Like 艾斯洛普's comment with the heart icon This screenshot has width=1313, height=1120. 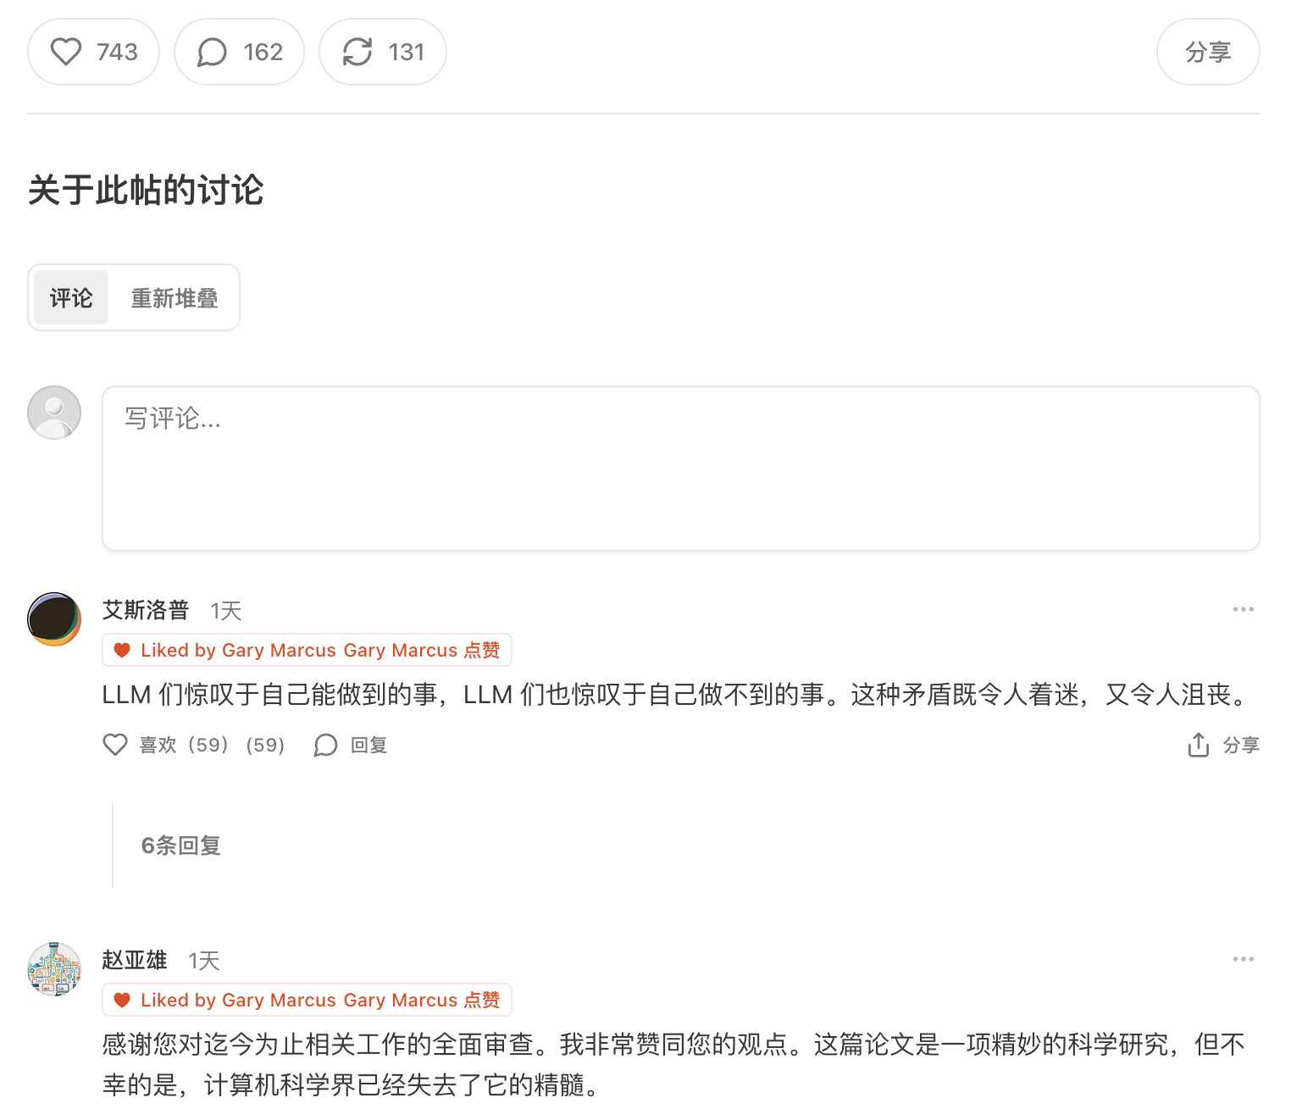click(x=115, y=745)
